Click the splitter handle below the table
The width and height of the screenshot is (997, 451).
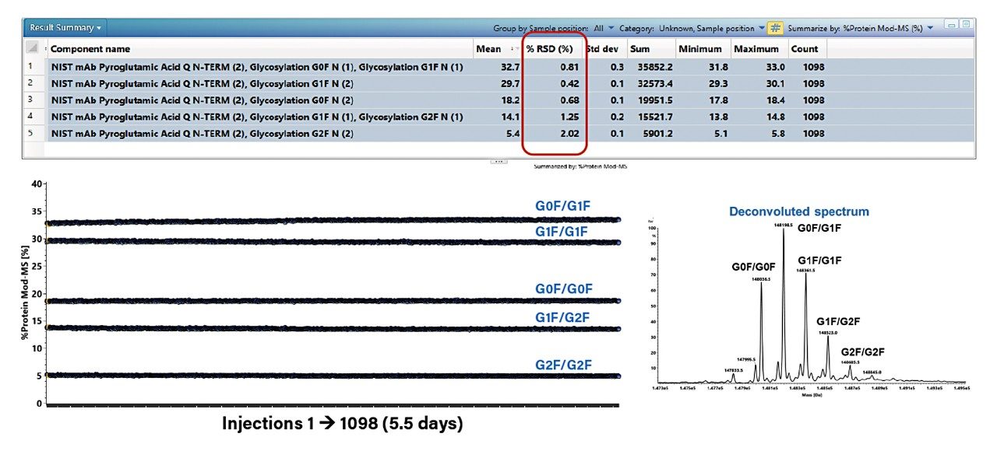(498, 160)
